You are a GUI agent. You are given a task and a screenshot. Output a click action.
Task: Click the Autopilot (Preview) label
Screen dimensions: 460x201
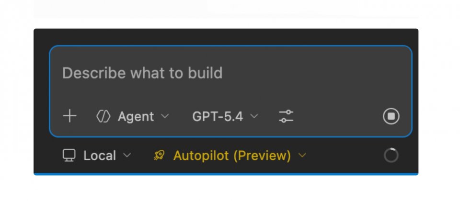pyautogui.click(x=232, y=156)
